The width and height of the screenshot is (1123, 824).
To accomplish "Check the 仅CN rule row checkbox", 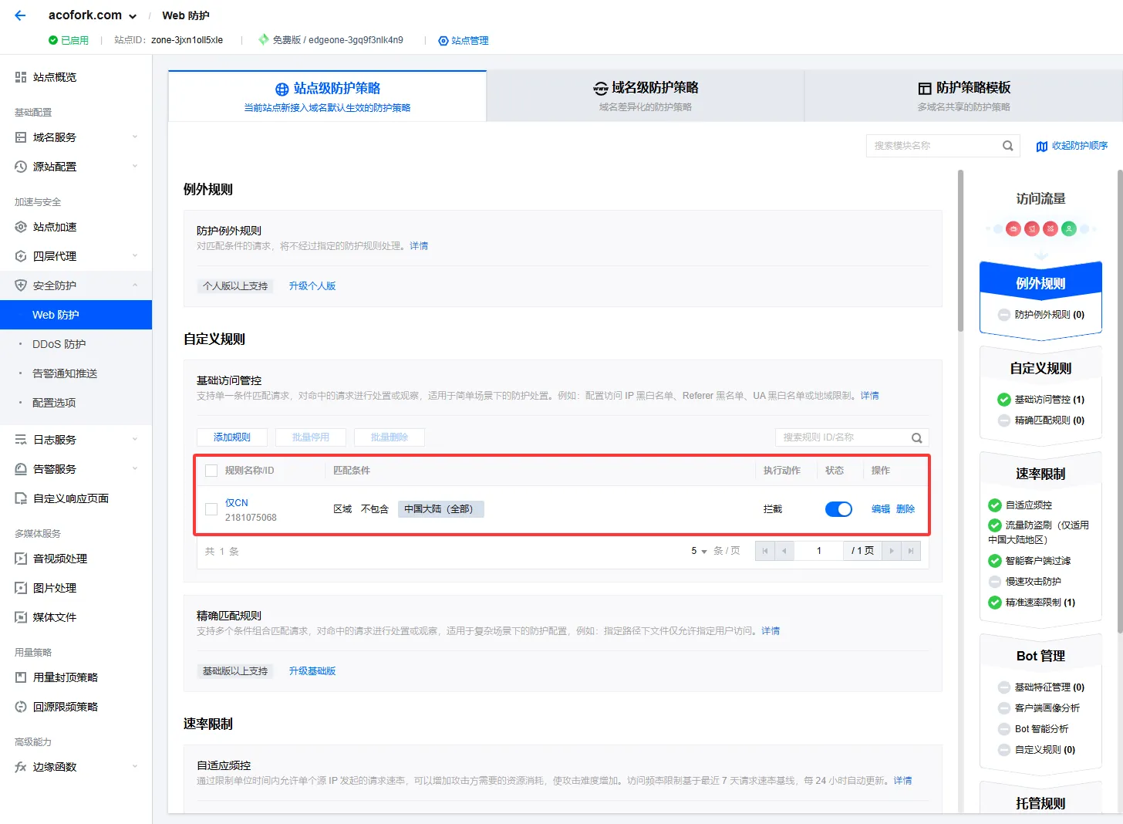I will coord(211,509).
